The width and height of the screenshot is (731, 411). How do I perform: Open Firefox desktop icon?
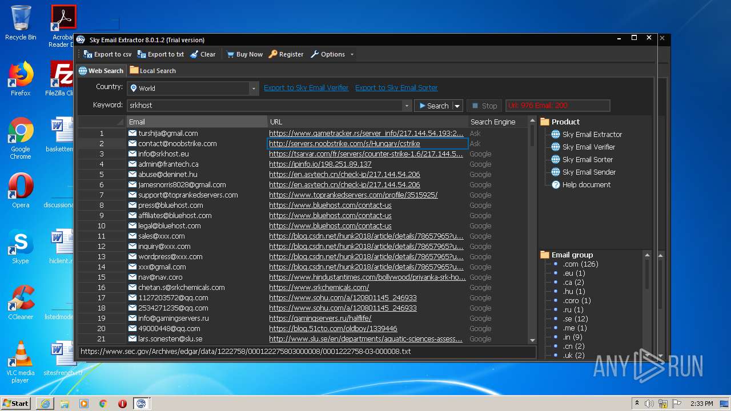tap(21, 79)
